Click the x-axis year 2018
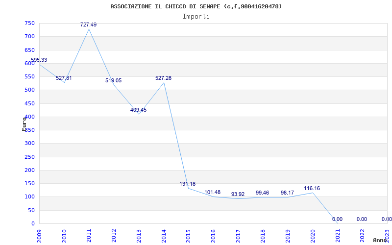The width and height of the screenshot is (392, 245). [x=263, y=236]
